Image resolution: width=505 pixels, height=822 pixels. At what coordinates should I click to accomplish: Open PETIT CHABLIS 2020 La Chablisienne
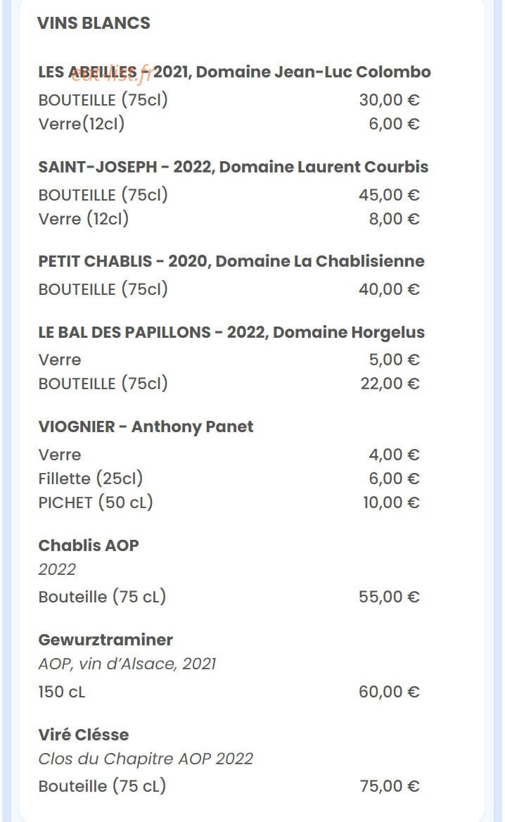(231, 261)
